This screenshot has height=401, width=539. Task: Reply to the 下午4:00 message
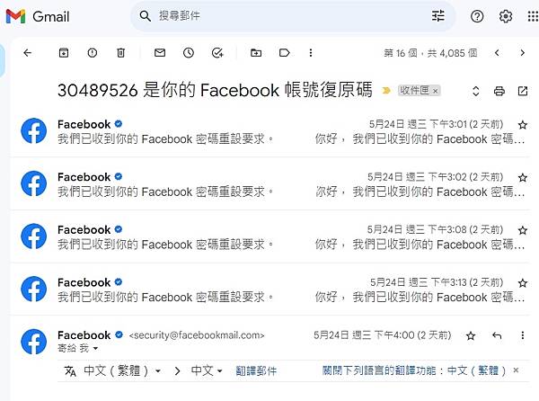497,335
